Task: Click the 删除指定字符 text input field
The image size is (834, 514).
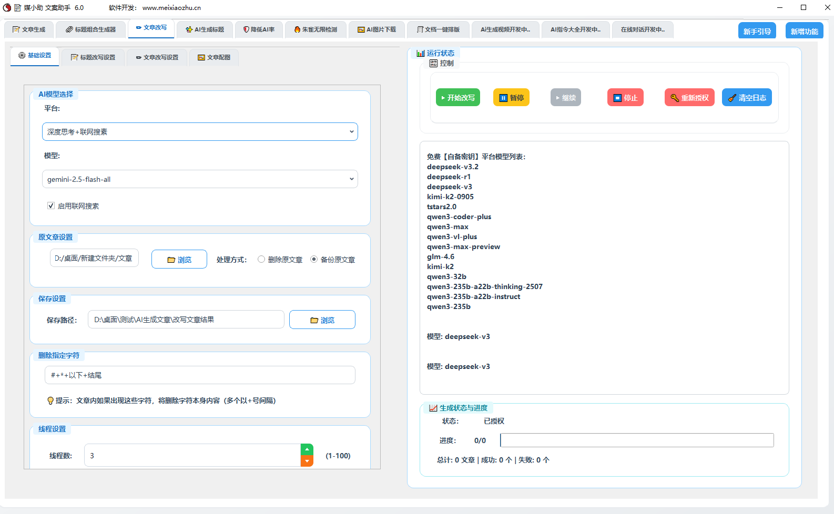Action: 200,375
